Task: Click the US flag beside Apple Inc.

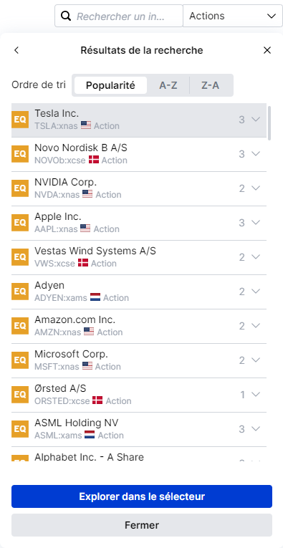Action: pyautogui.click(x=85, y=229)
